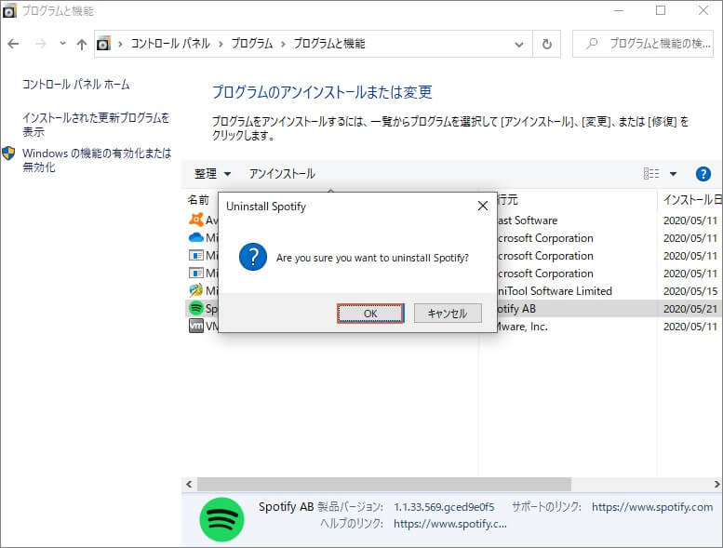Viewport: 723px width, 548px height.
Task: Click プログラムと機能 breadcrumb segment
Action: coord(329,44)
